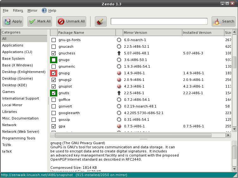Select the Local Mirror category
The image size is (238, 178).
(24, 105)
